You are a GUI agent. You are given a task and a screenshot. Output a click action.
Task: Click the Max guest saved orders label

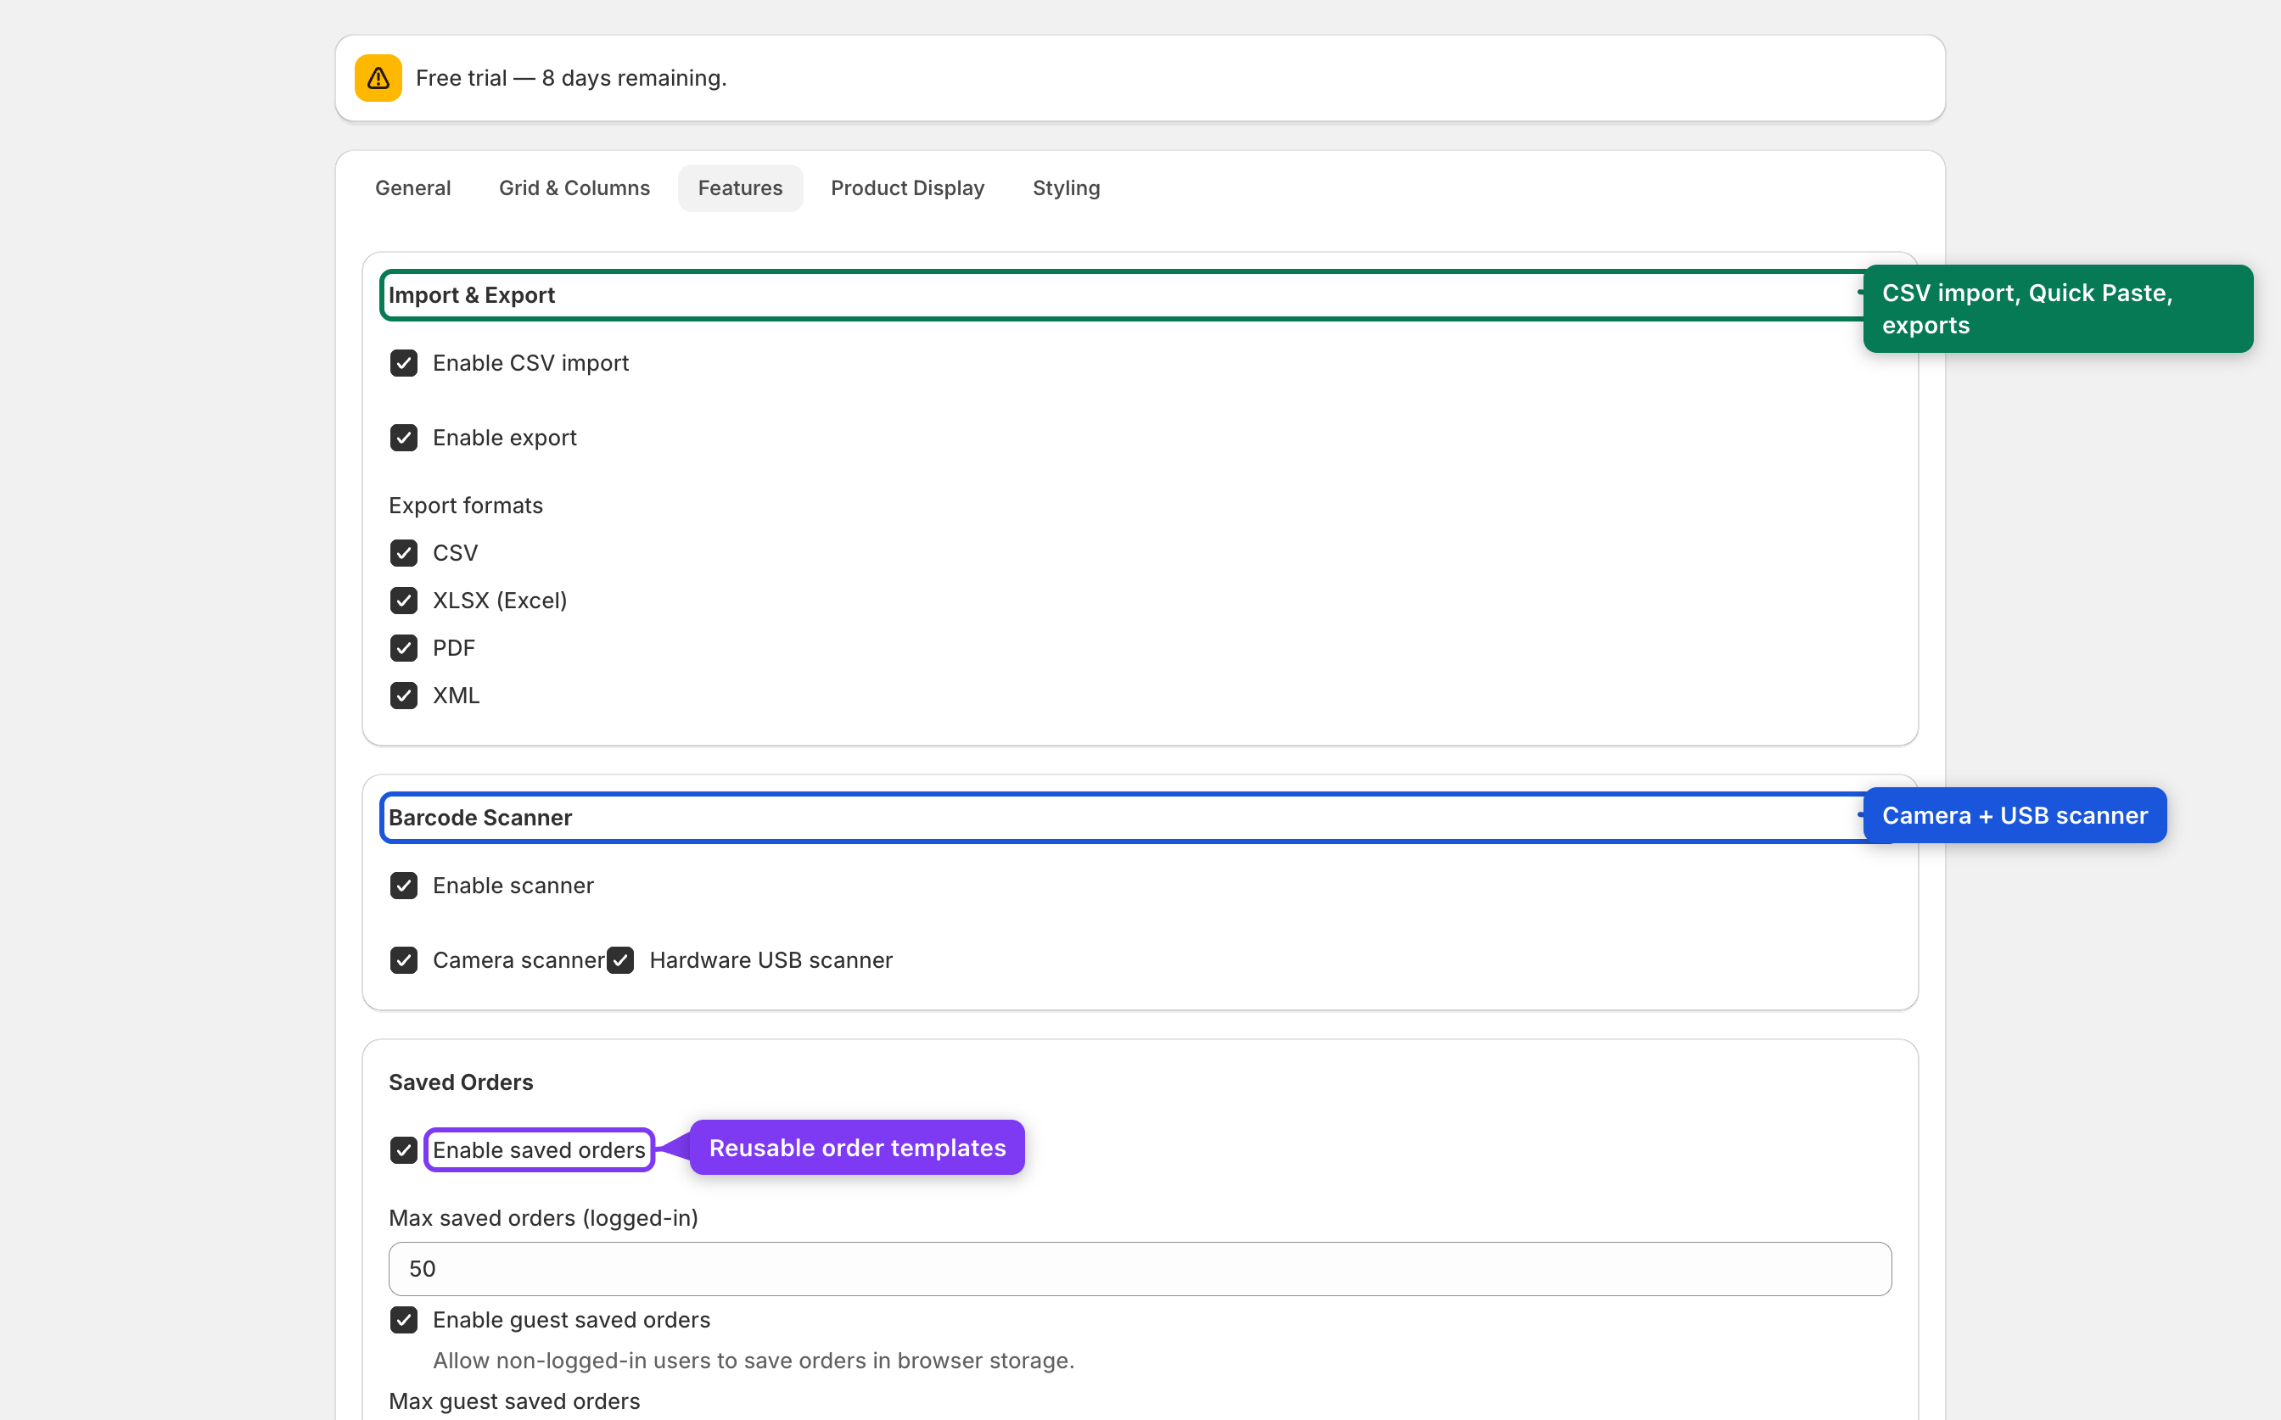[514, 1401]
